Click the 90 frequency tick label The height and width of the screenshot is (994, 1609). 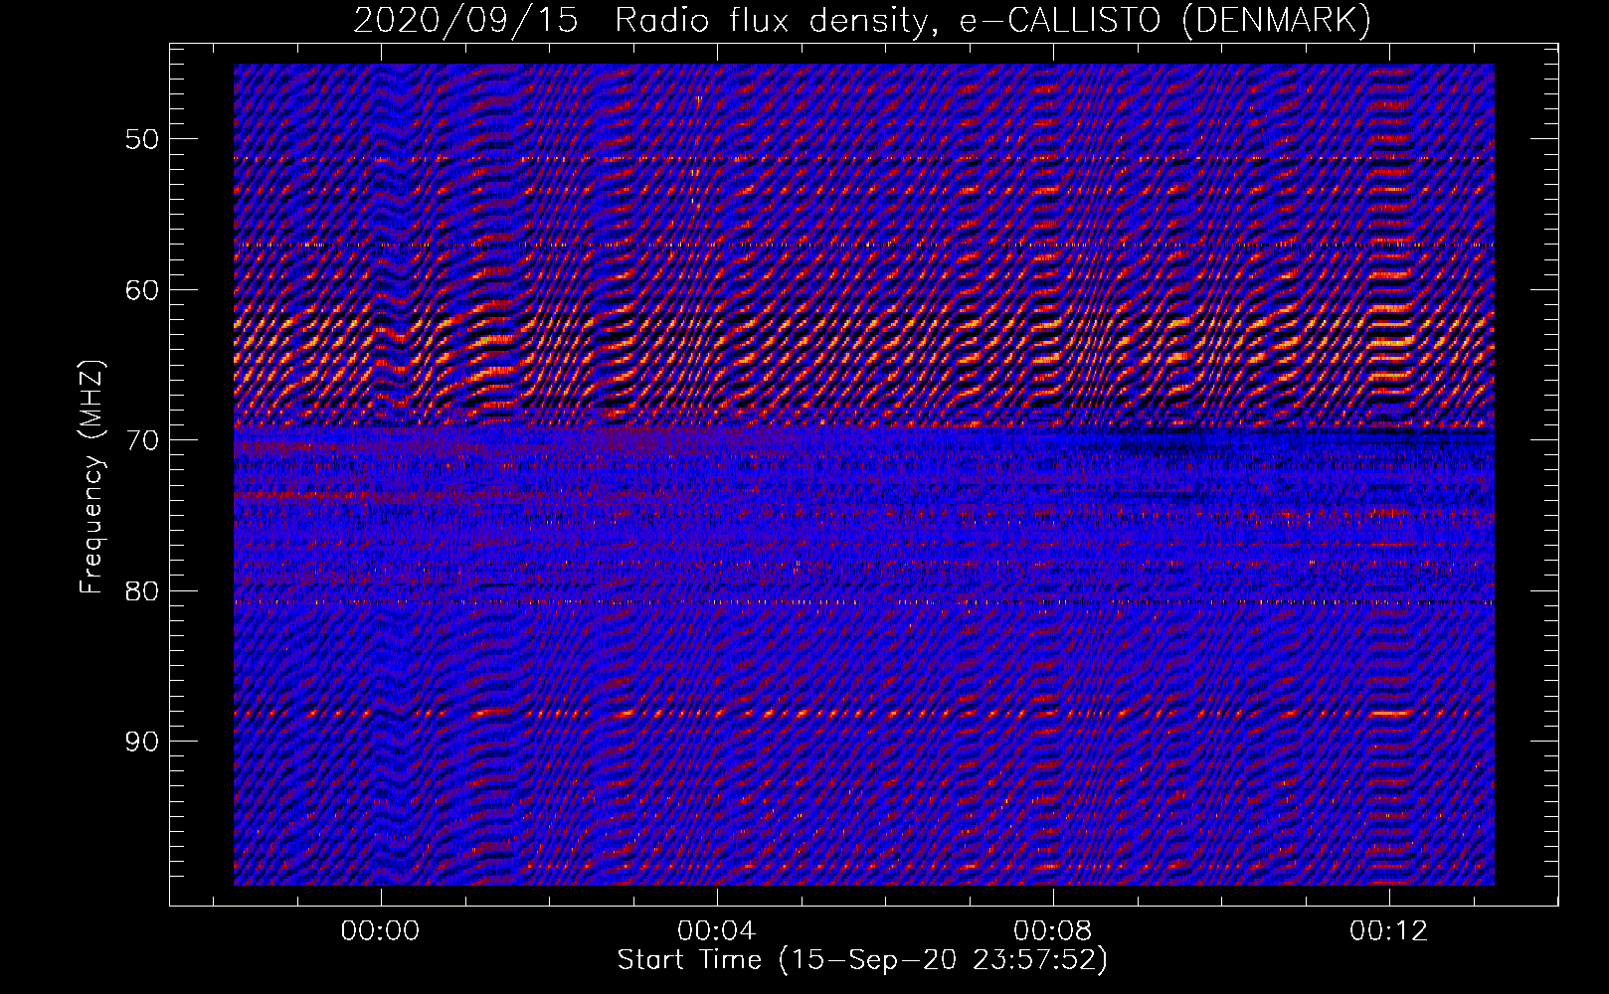pos(141,743)
